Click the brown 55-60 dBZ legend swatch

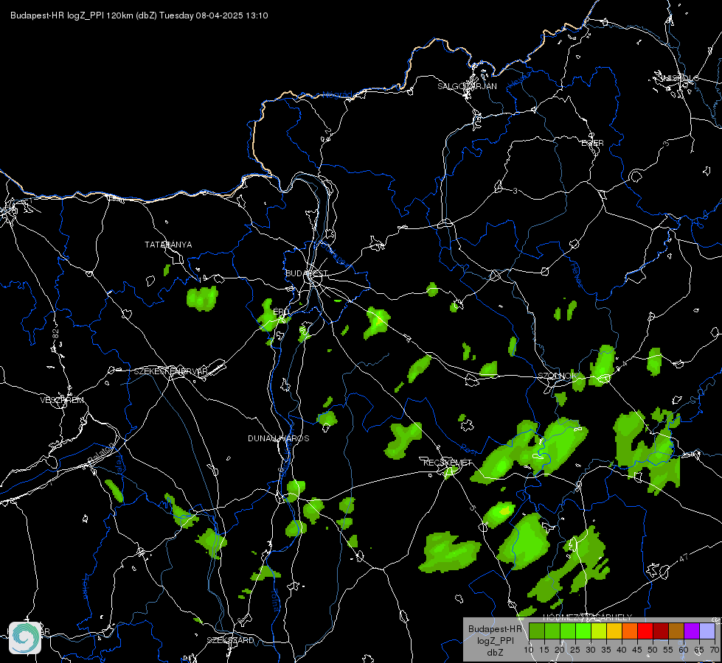(676, 631)
